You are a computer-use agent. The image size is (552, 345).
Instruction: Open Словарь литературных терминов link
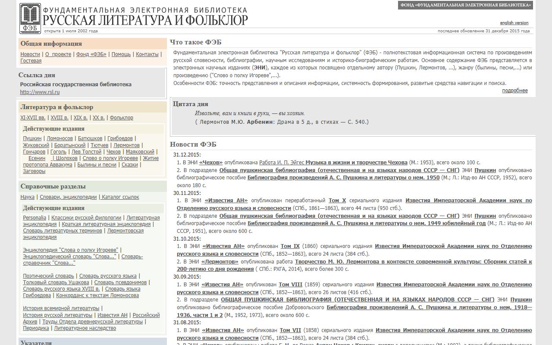coord(63,231)
